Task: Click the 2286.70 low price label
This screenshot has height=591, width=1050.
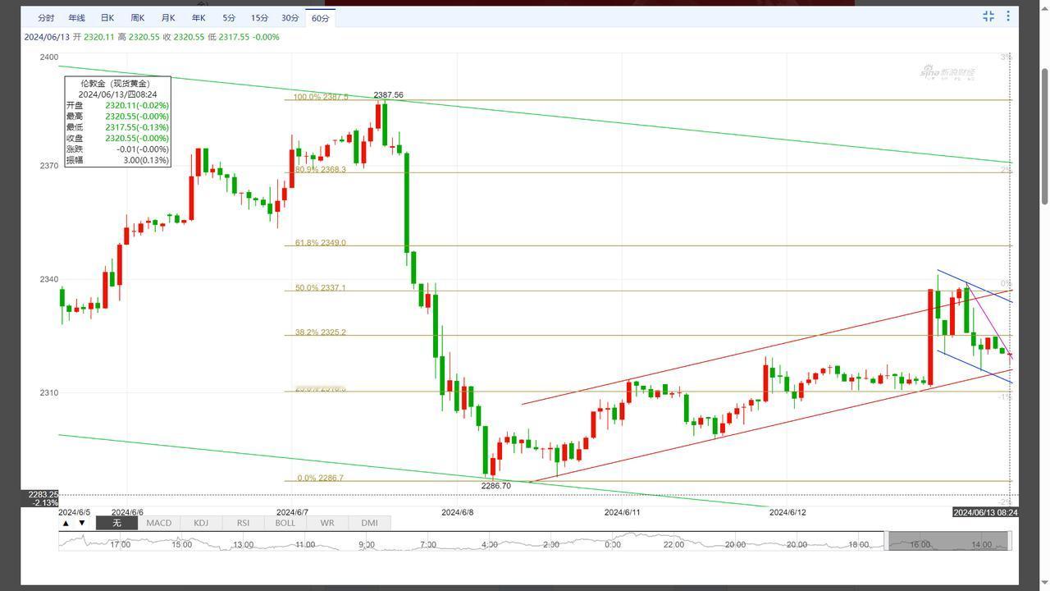Action: [x=495, y=486]
